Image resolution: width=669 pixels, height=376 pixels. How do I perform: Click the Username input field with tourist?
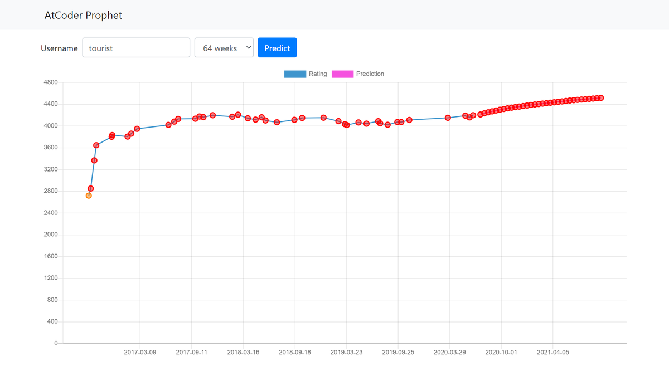[136, 48]
